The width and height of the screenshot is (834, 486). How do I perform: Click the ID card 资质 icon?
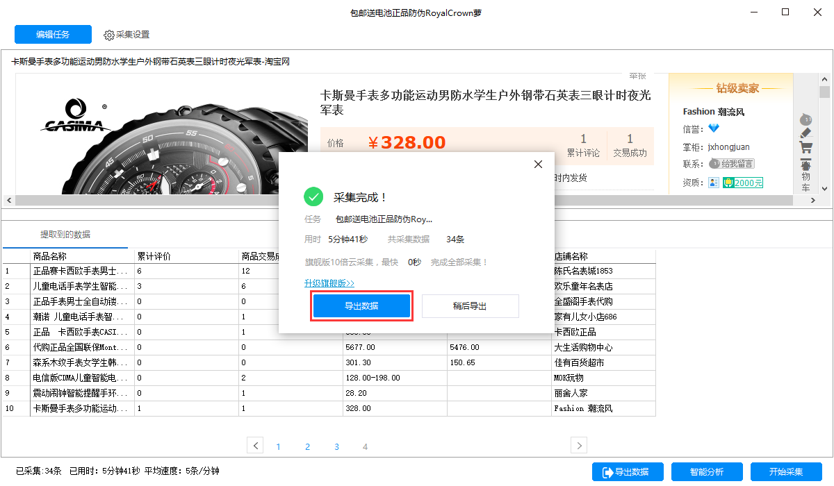pos(714,183)
